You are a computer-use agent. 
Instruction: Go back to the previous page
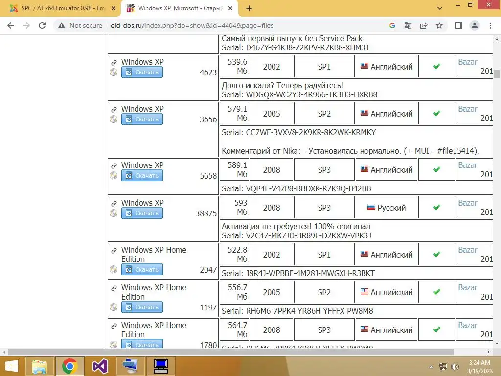coord(11,25)
